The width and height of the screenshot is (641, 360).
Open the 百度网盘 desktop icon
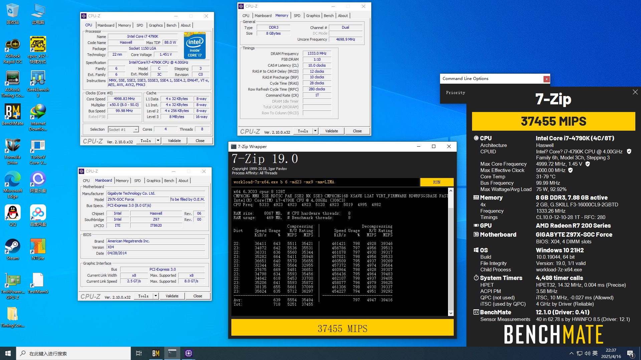click(x=38, y=216)
